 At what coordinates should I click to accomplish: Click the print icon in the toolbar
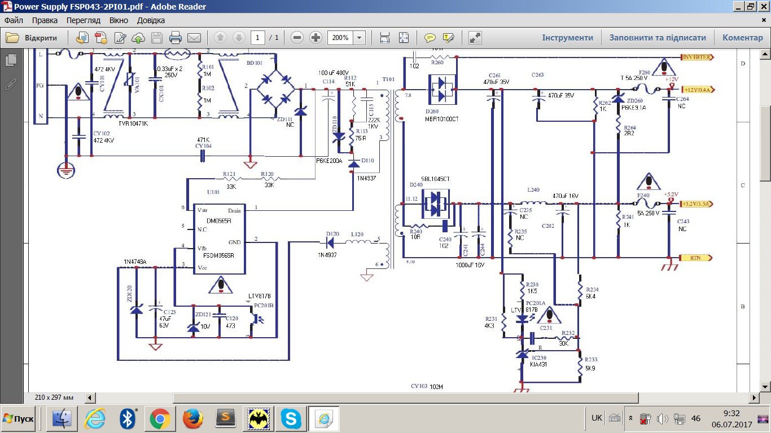(176, 38)
